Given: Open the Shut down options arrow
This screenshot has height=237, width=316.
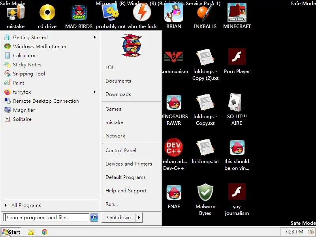Looking at the screenshot, I should pyautogui.click(x=139, y=218).
